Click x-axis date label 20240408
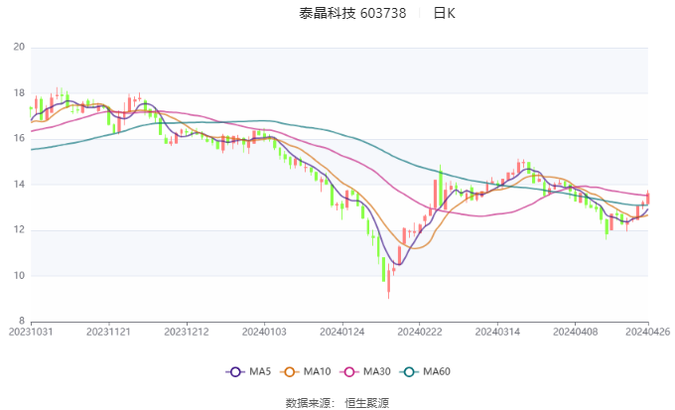Screen dimensions: 675x410 point(576,332)
